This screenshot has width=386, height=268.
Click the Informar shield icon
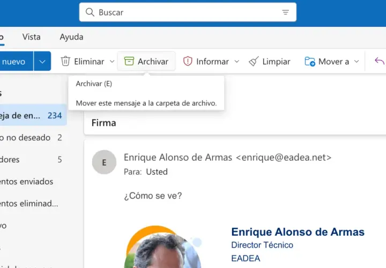(x=188, y=61)
